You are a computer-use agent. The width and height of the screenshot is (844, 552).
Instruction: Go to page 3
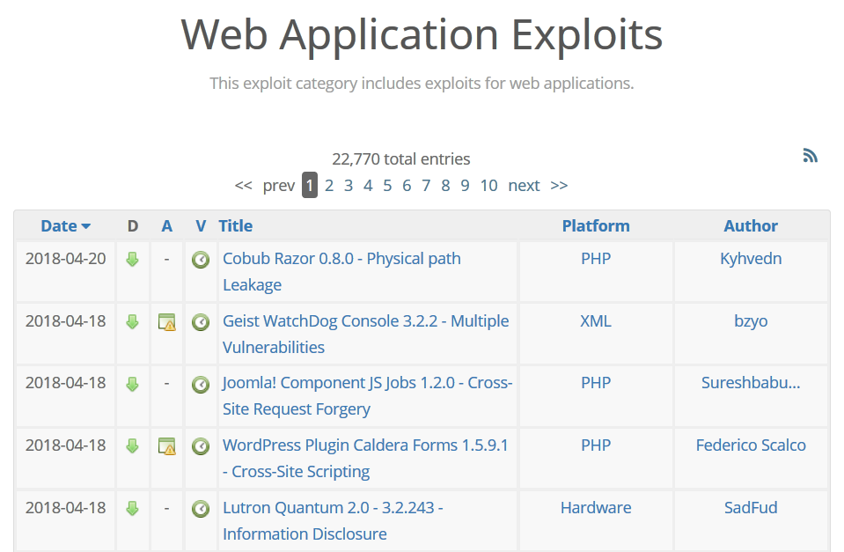click(349, 185)
